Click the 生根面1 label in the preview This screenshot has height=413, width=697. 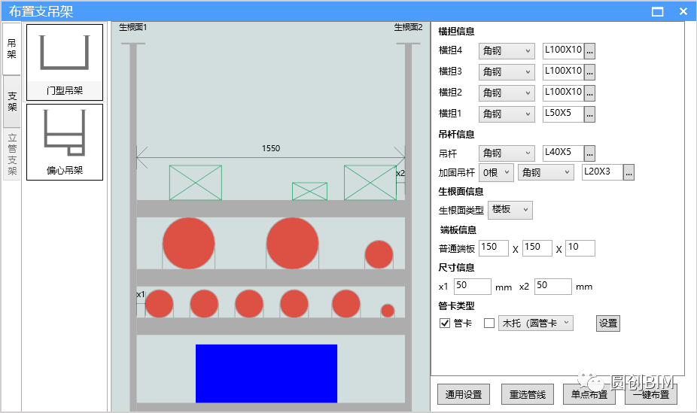click(133, 28)
